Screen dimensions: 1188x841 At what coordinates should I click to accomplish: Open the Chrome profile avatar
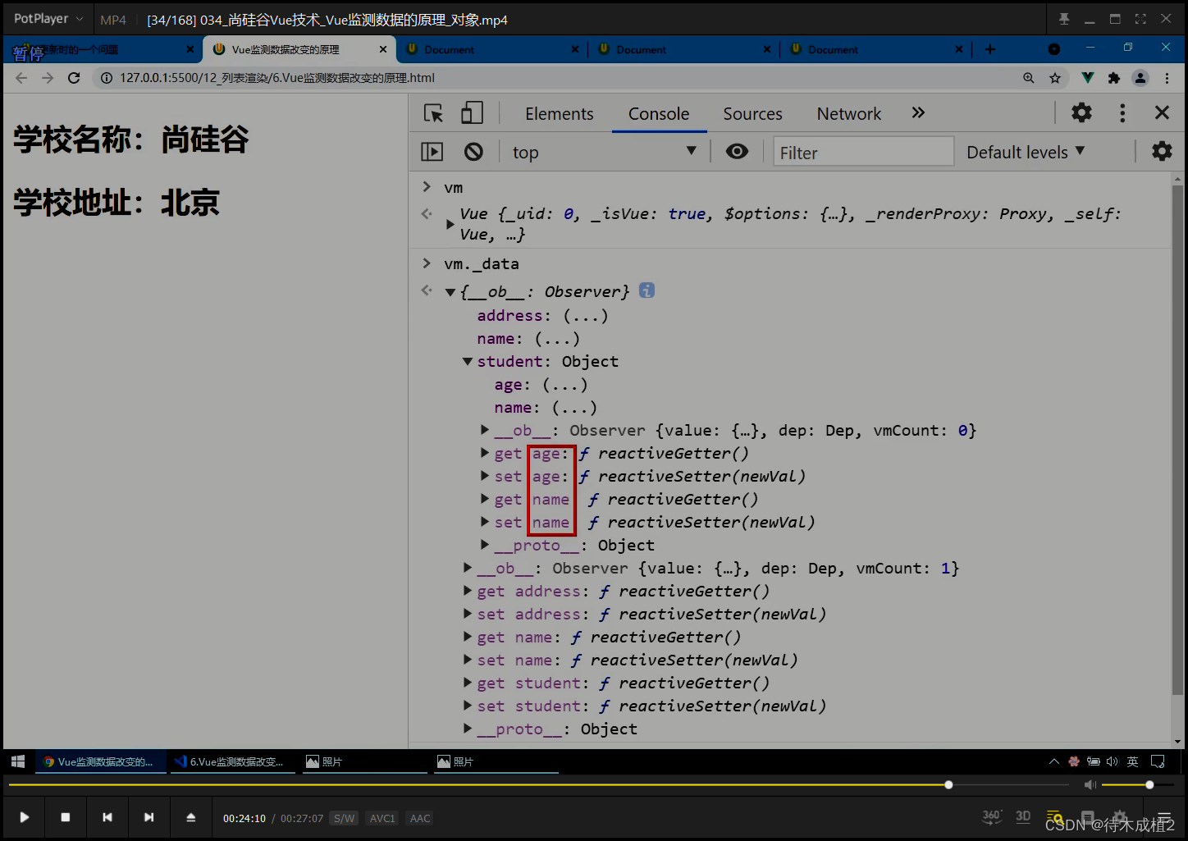tap(1140, 78)
